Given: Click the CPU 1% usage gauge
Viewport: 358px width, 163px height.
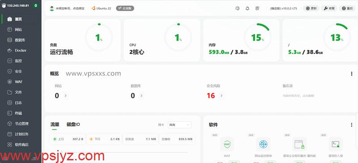Looking at the screenshot, I should point(178,38).
